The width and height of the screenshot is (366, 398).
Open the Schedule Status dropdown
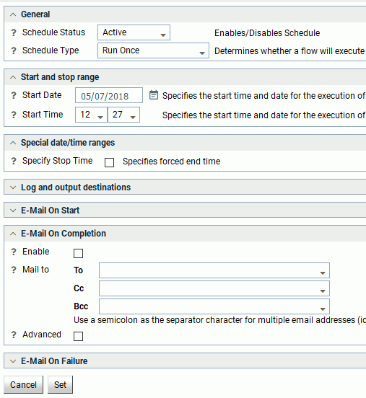pyautogui.click(x=134, y=32)
